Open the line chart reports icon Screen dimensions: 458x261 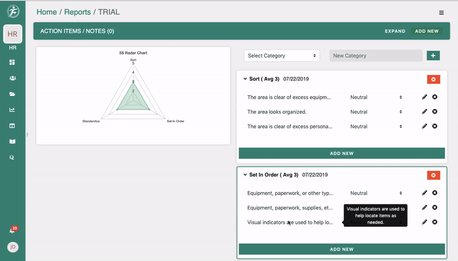point(12,110)
